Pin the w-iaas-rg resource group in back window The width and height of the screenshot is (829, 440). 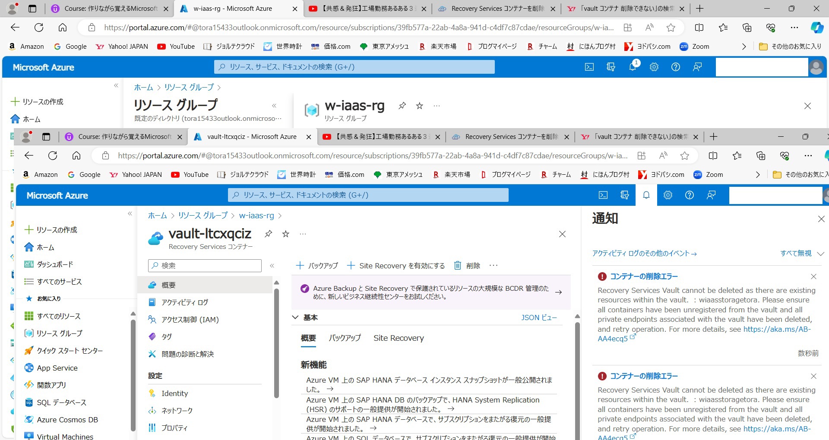[402, 106]
